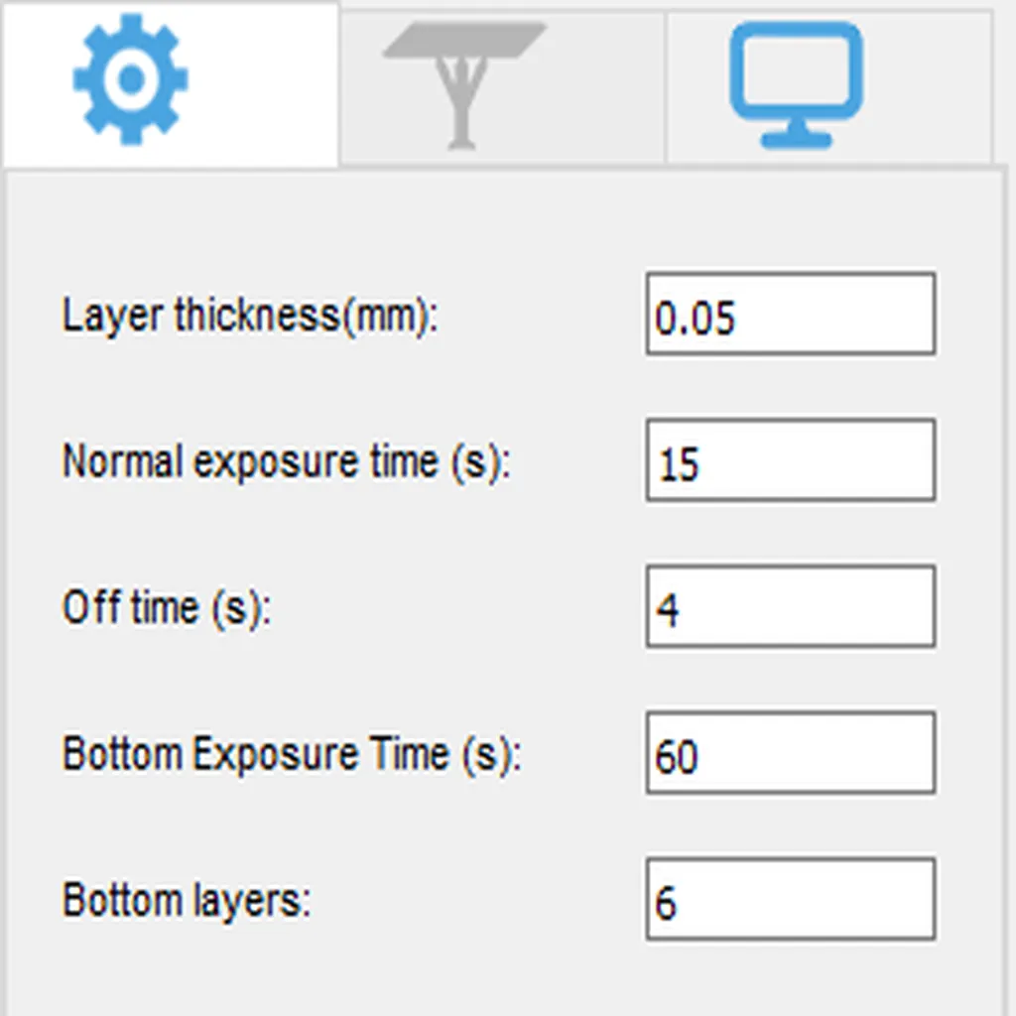Select the grey support tree tab
The image size is (1016, 1016).
(x=501, y=87)
